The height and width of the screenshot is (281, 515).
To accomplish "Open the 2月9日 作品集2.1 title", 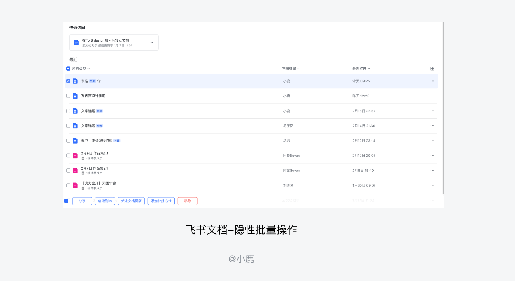I will [95, 153].
